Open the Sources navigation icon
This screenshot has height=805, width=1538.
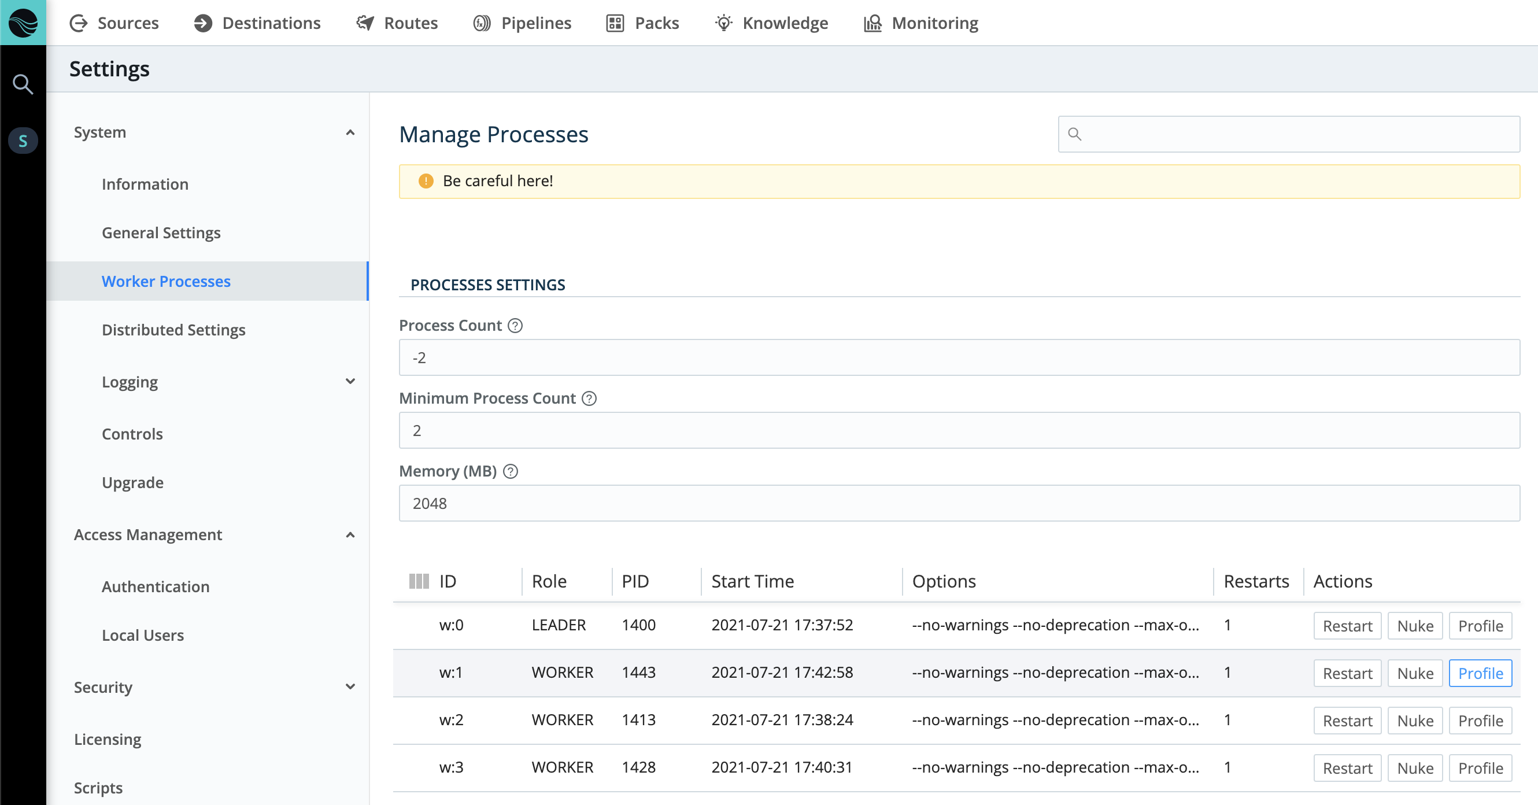pyautogui.click(x=79, y=23)
